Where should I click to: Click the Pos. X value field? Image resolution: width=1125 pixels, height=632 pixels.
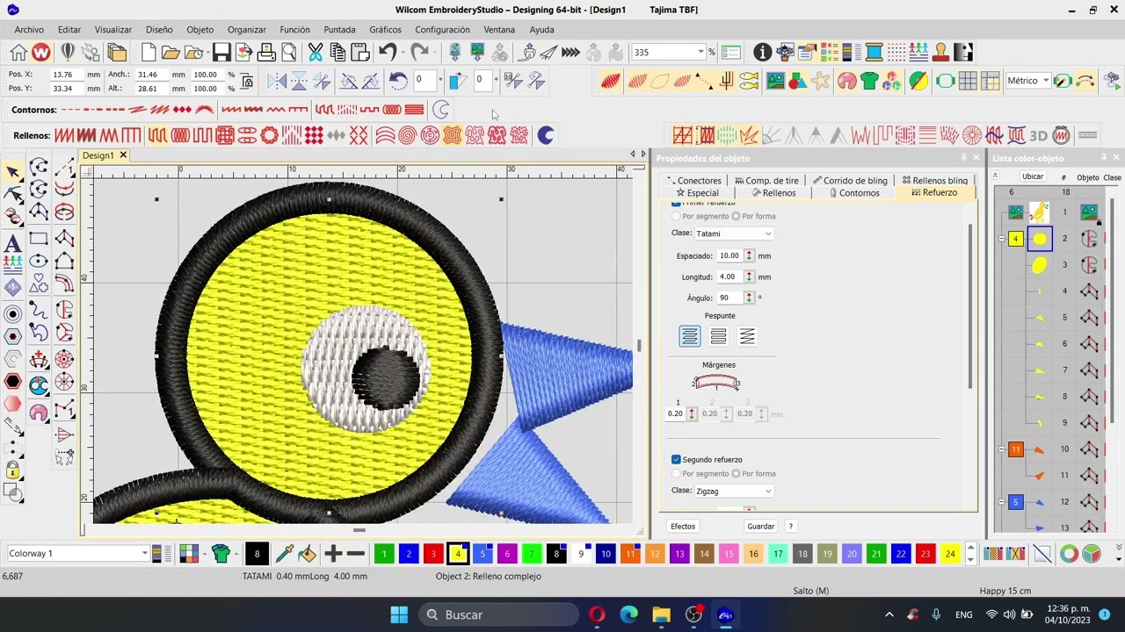[x=67, y=75]
